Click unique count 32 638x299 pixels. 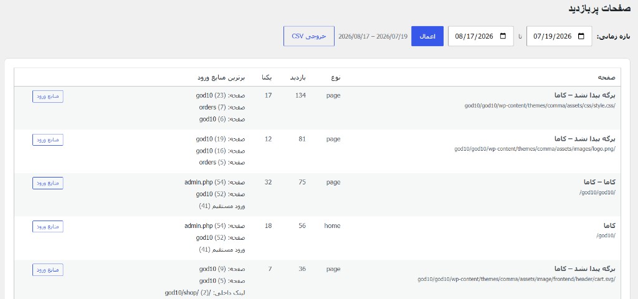268,183
